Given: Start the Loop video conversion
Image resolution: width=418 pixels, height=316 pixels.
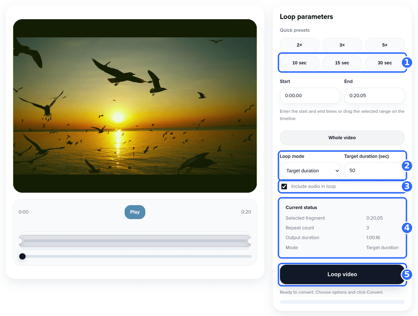Looking at the screenshot, I should click(342, 275).
